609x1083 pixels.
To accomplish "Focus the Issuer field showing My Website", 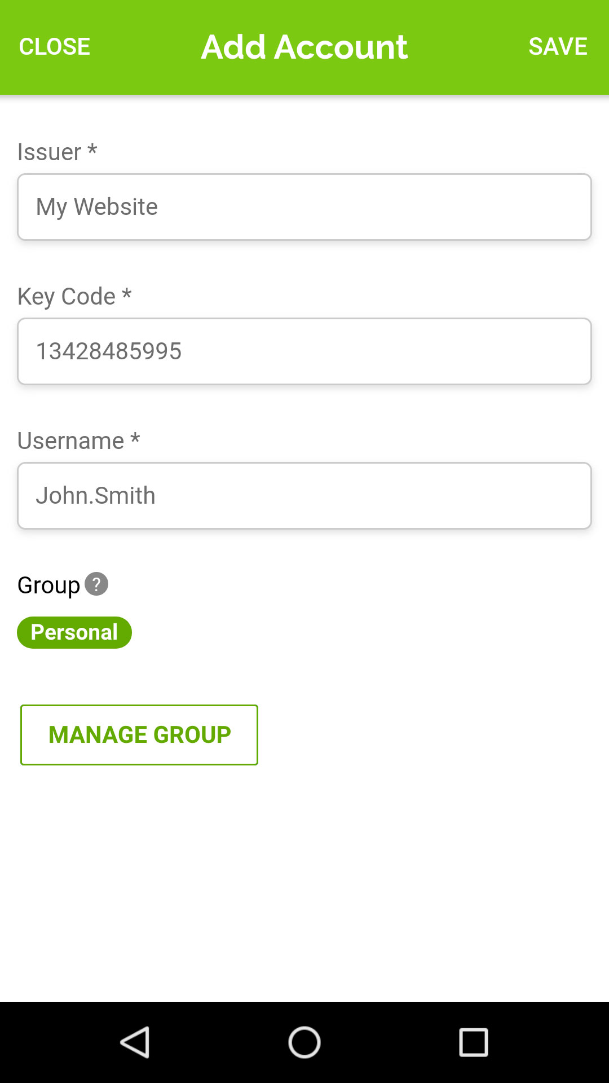I will (x=304, y=207).
